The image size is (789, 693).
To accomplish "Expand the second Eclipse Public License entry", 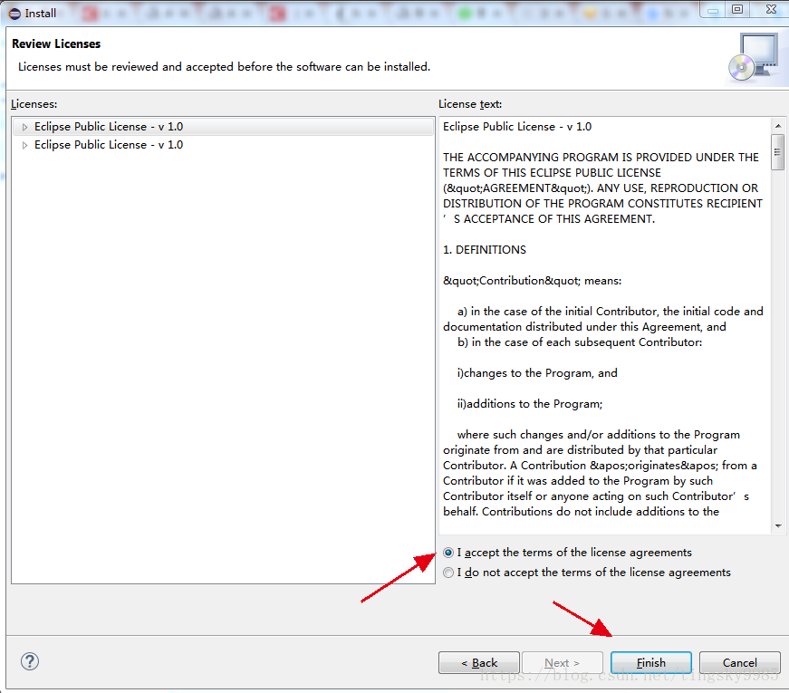I will point(24,145).
